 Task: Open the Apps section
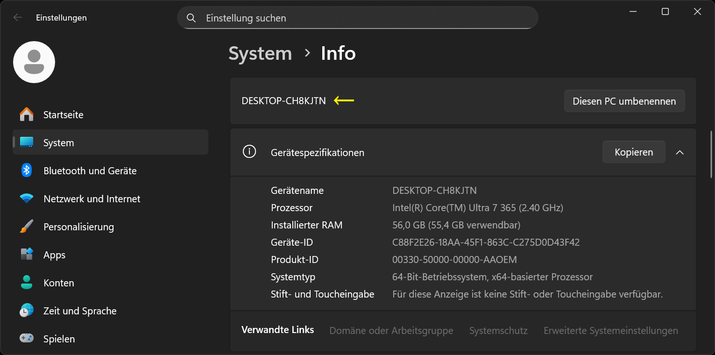(54, 255)
